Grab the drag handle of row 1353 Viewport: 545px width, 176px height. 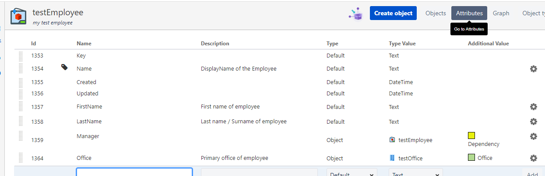(21, 56)
